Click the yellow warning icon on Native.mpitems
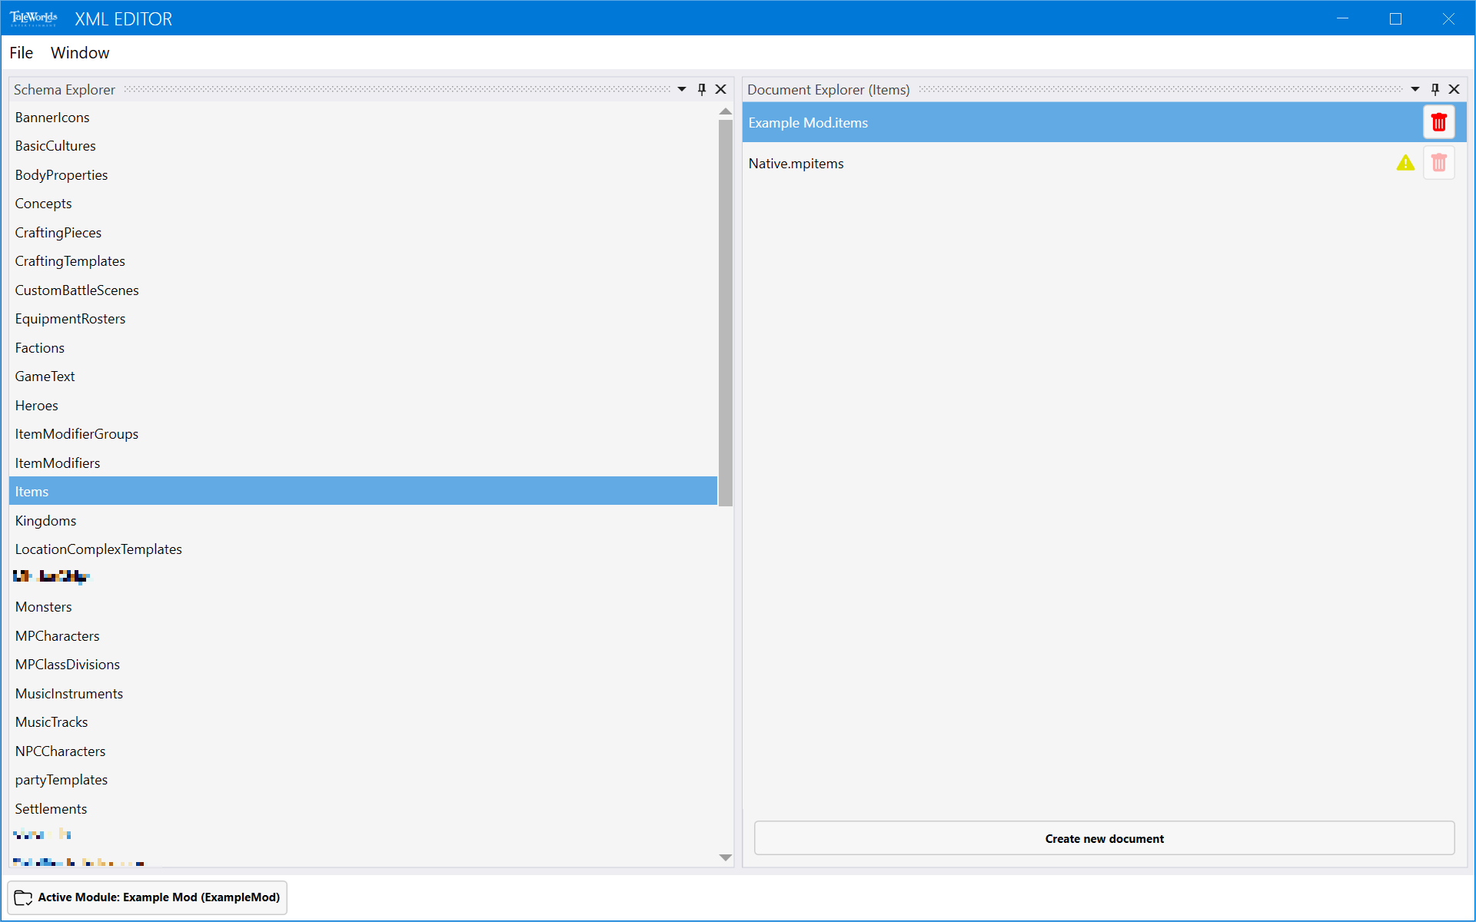This screenshot has width=1476, height=922. (1405, 163)
